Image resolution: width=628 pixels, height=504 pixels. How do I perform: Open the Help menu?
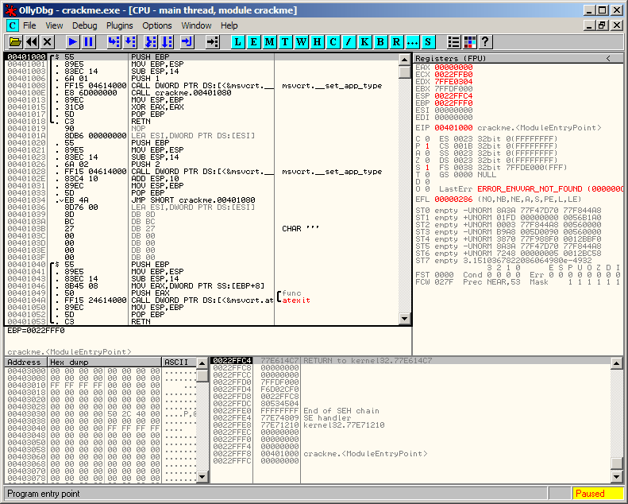point(229,25)
